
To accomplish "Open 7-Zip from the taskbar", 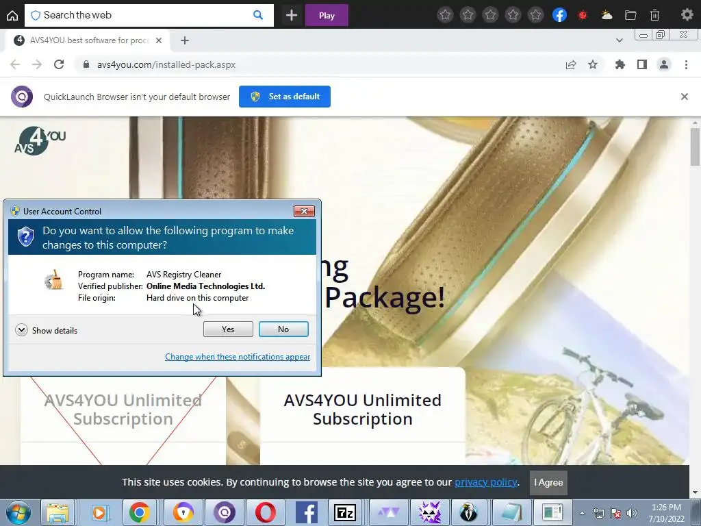I will [345, 512].
